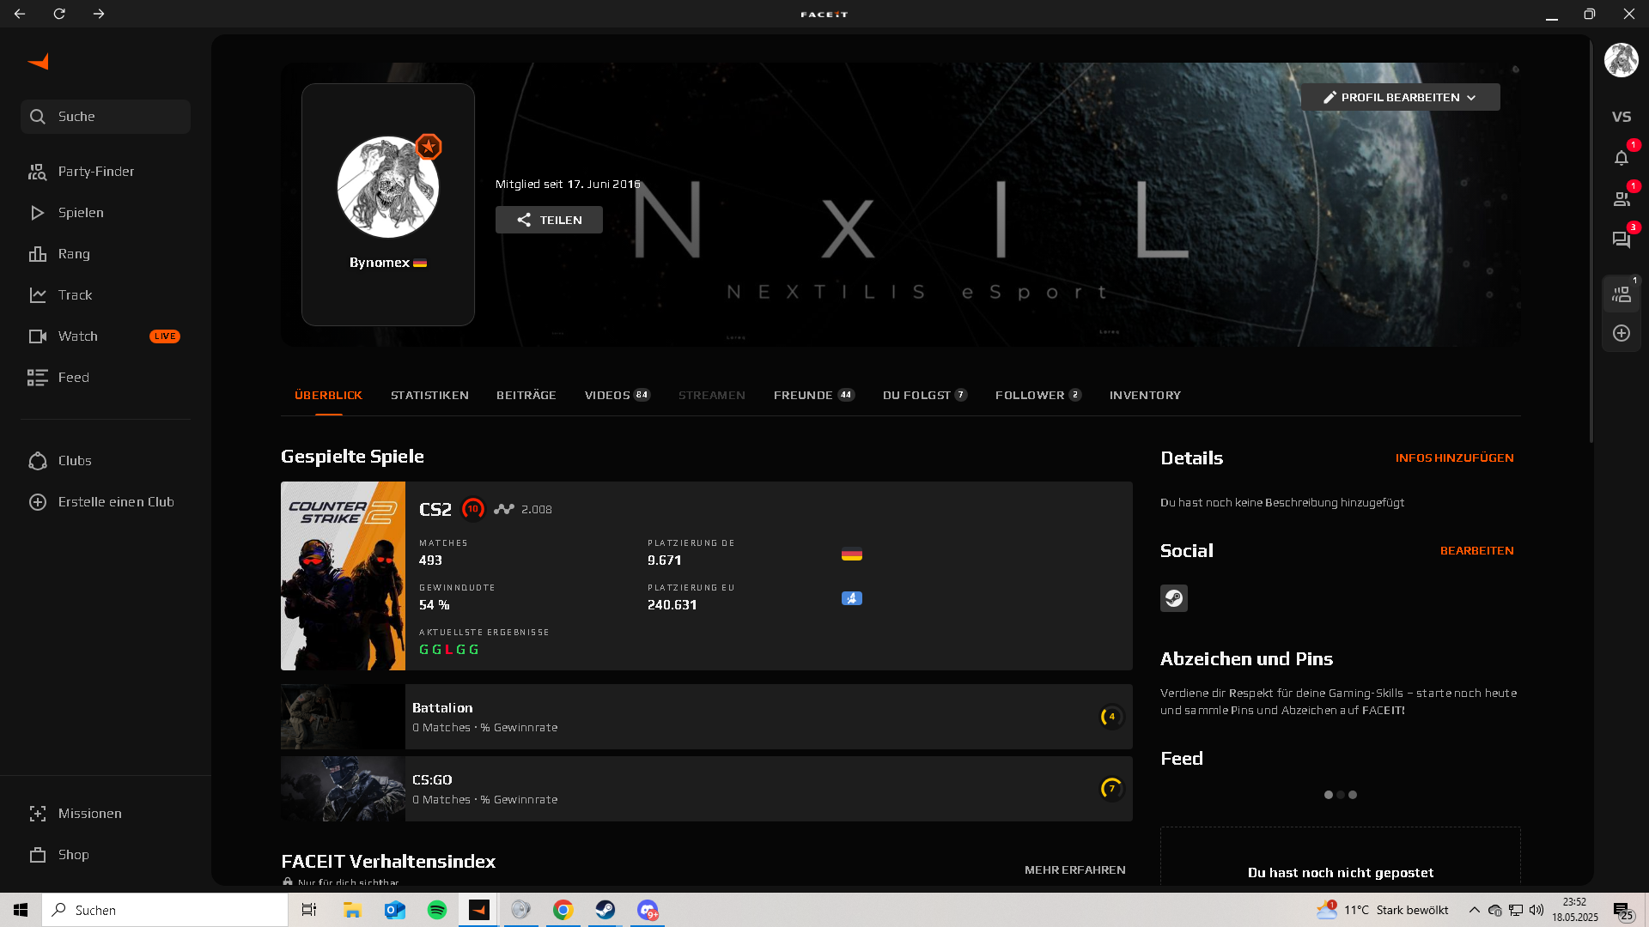1649x927 pixels.
Task: Click the Suche search field
Action: (106, 117)
